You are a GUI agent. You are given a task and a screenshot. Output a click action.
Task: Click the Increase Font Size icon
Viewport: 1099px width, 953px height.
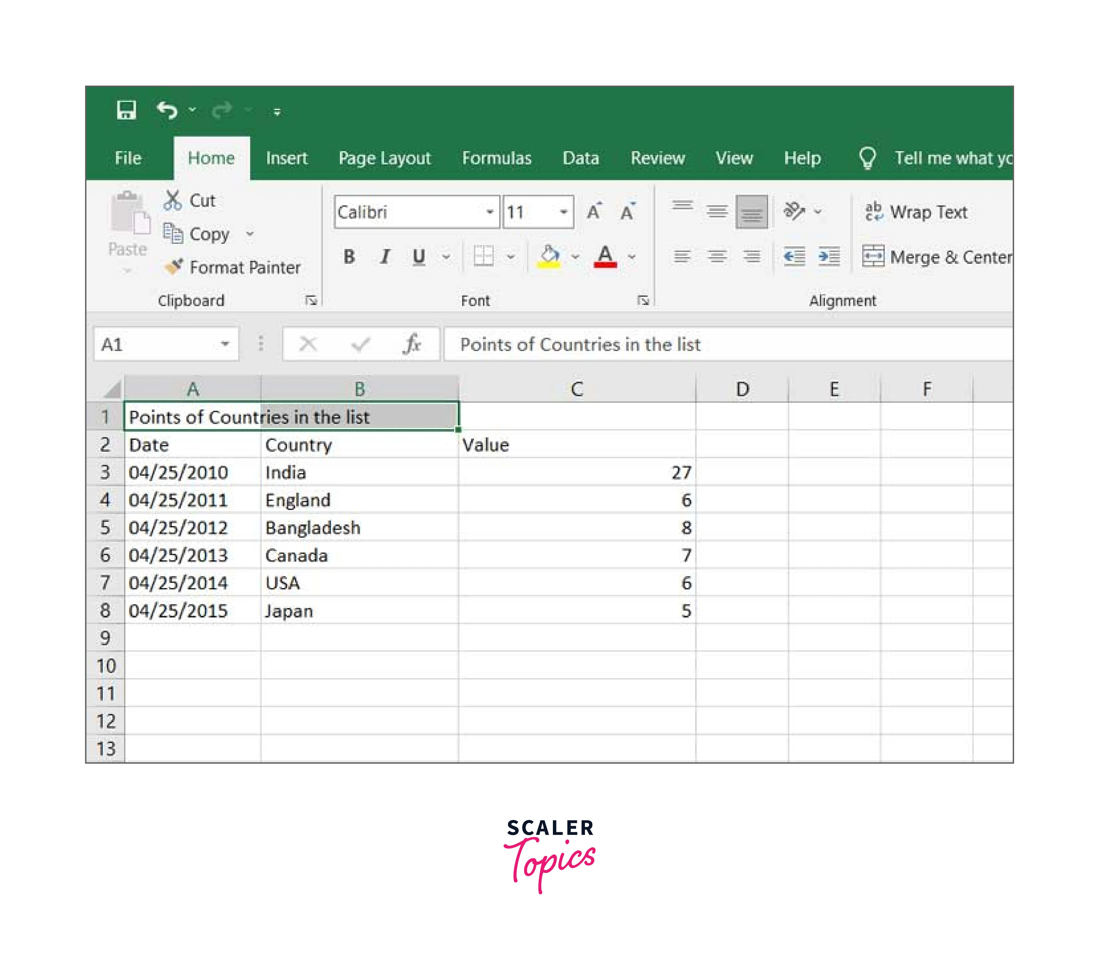[x=594, y=212]
